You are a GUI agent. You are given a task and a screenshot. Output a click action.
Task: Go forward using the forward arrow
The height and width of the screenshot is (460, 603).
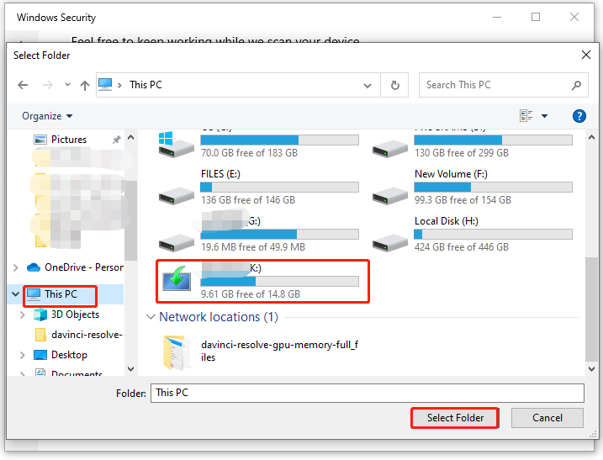(x=48, y=85)
